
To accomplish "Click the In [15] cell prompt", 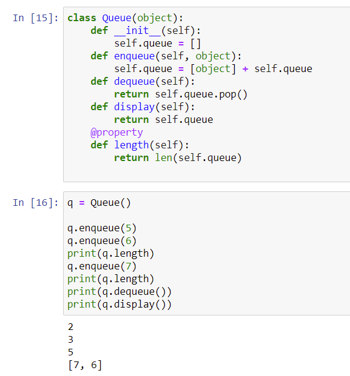I will [x=36, y=18].
